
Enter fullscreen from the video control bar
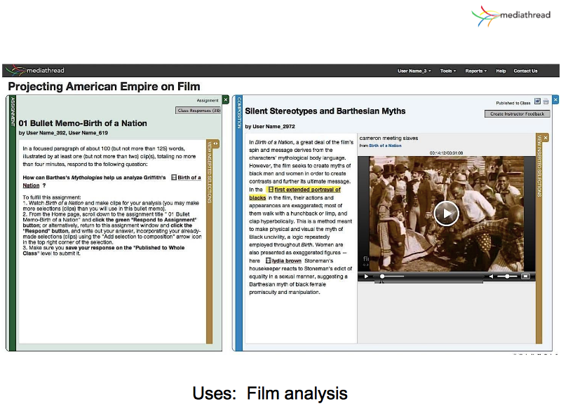pos(525,276)
